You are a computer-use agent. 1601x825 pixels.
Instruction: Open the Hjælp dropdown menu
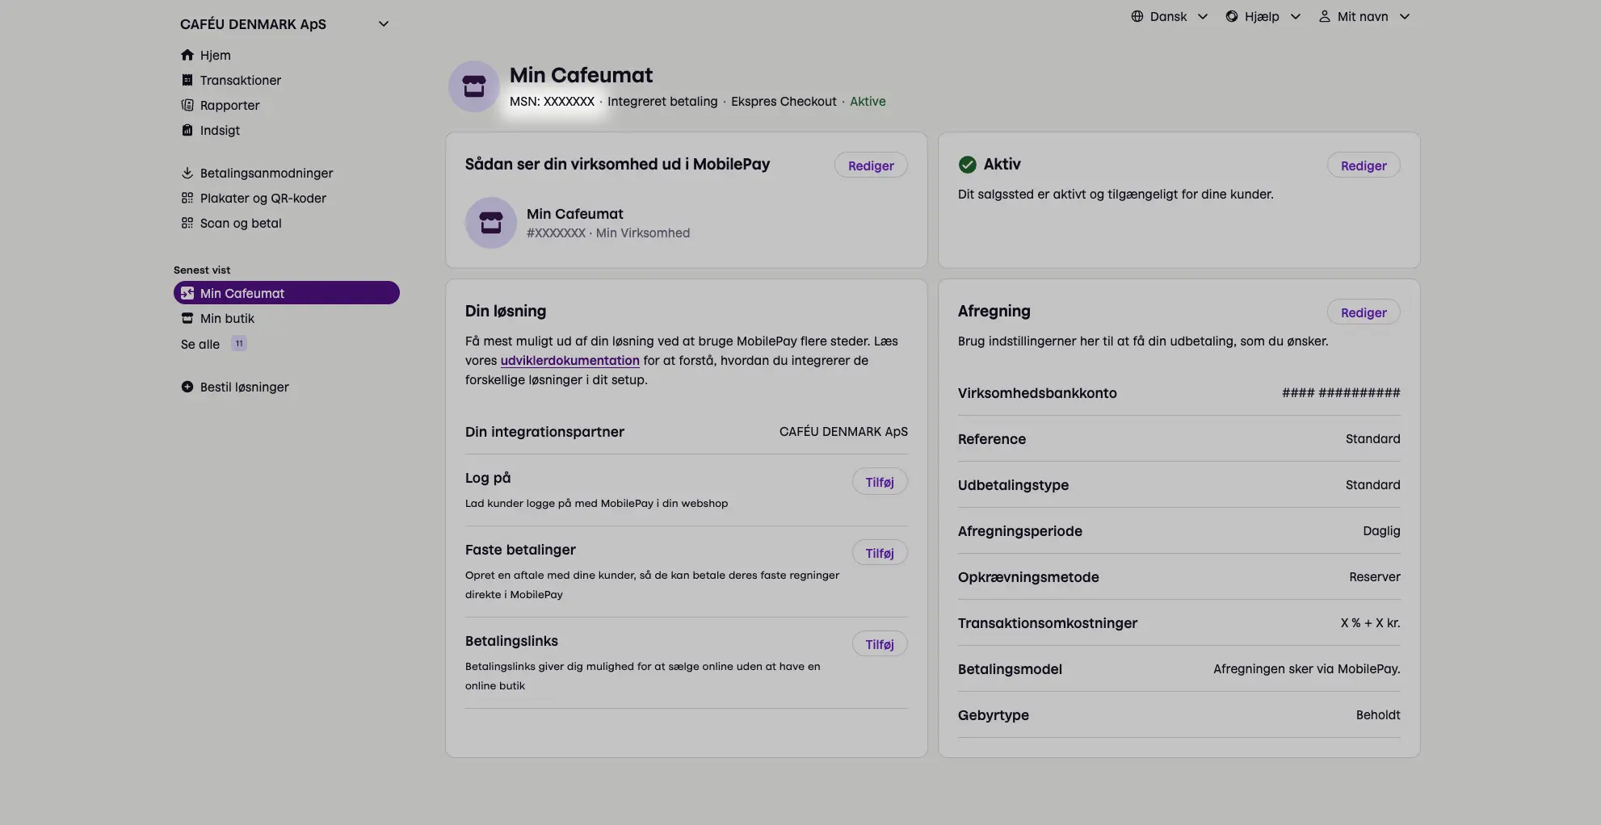coord(1263,16)
